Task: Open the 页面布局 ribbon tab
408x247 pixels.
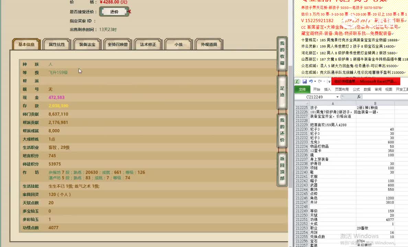Action: (342, 90)
